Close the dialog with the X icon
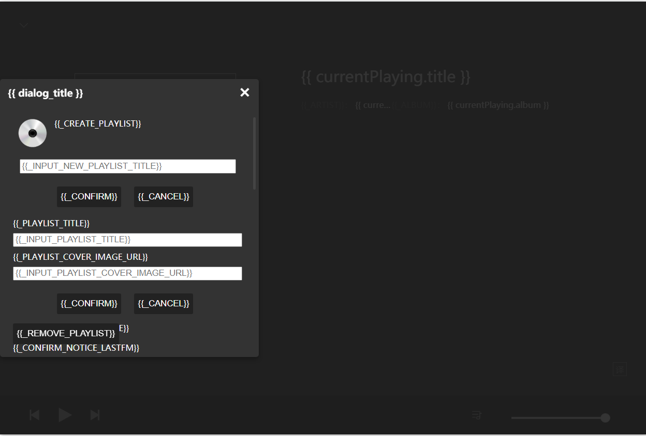 [x=245, y=92]
